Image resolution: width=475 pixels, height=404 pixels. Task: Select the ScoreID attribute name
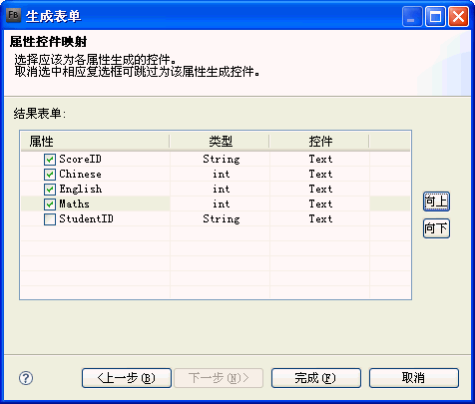80,159
